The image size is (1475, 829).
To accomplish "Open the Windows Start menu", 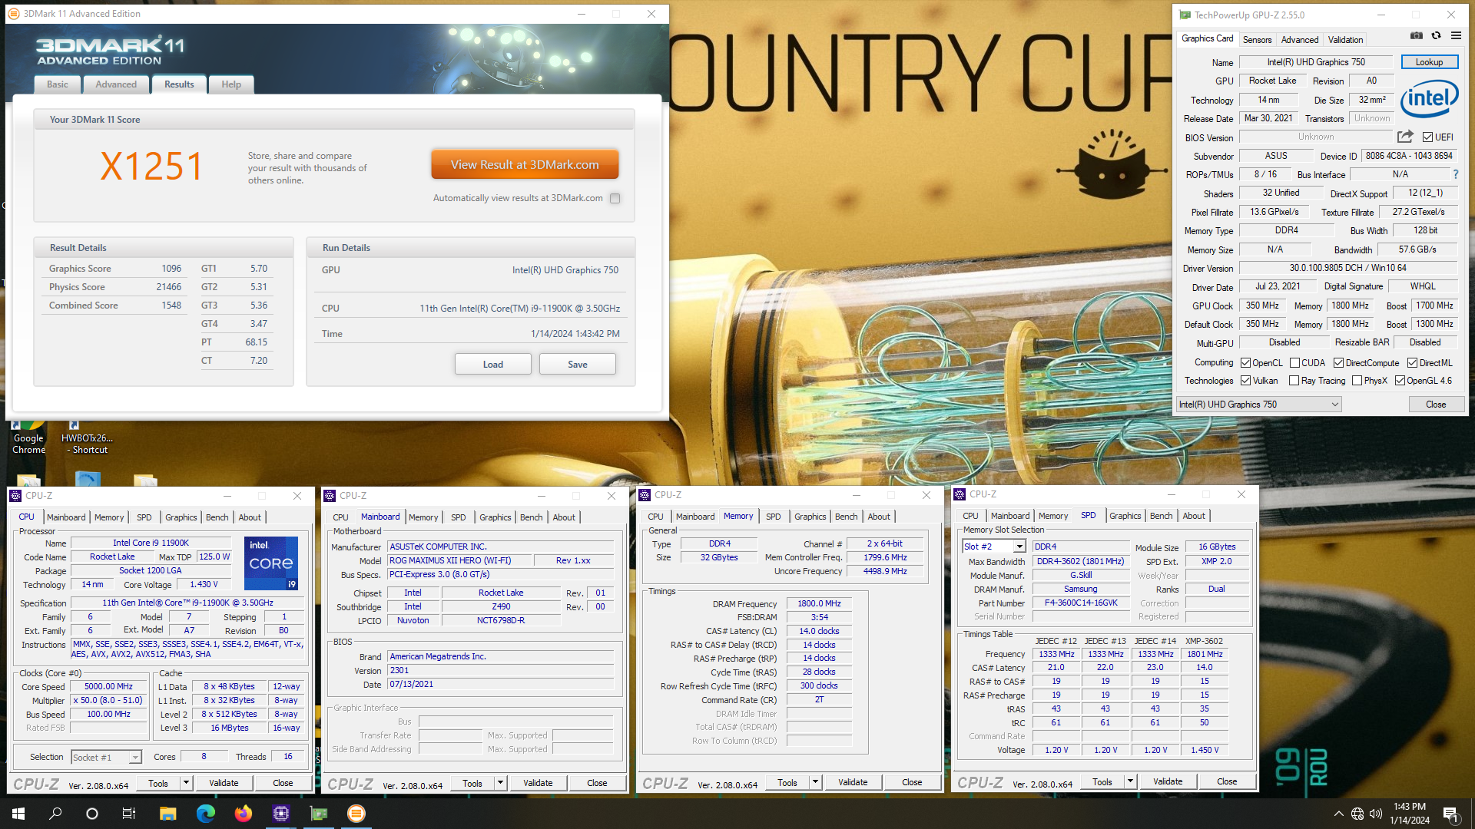I will tap(18, 814).
